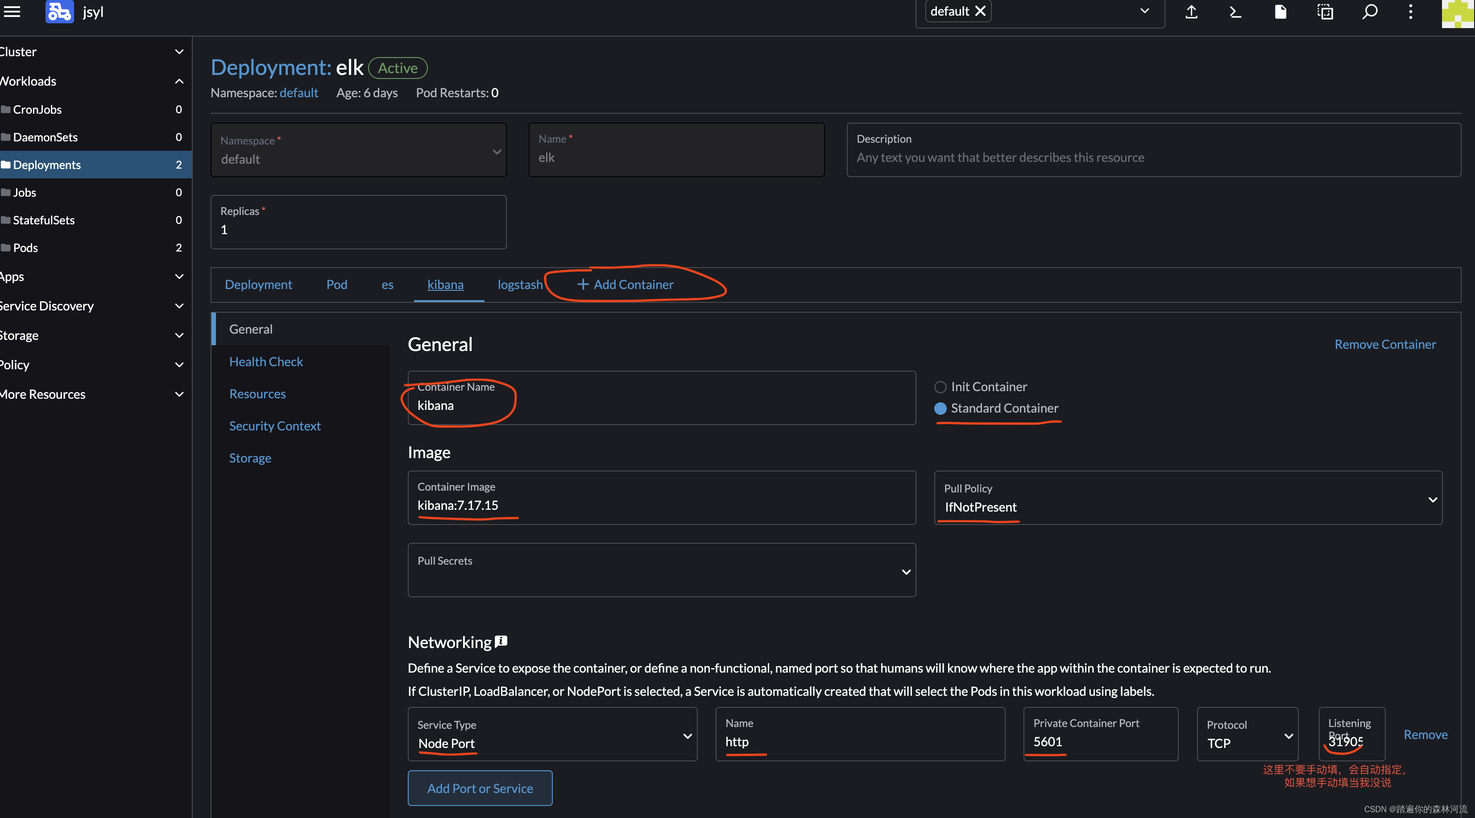Click the Rancher cluster logo icon
Screen dimensions: 1475x818
[59, 12]
